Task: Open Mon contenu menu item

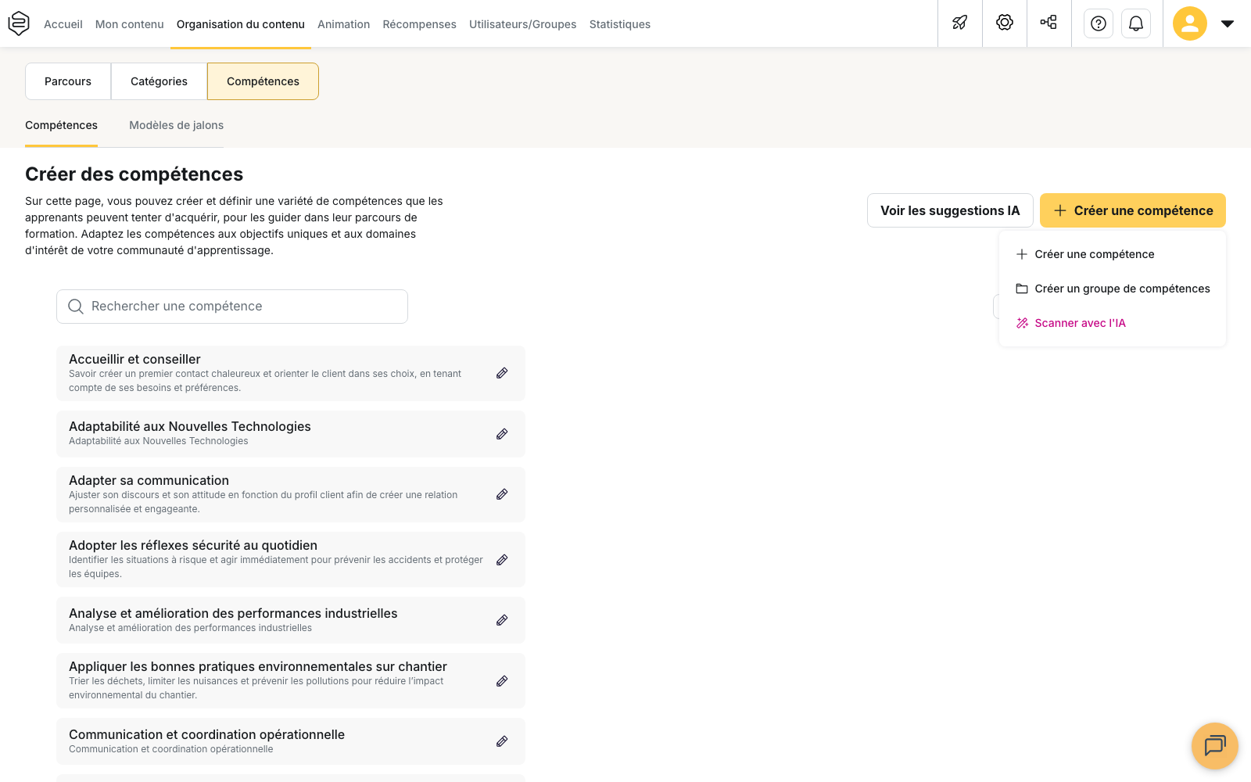Action: [130, 24]
